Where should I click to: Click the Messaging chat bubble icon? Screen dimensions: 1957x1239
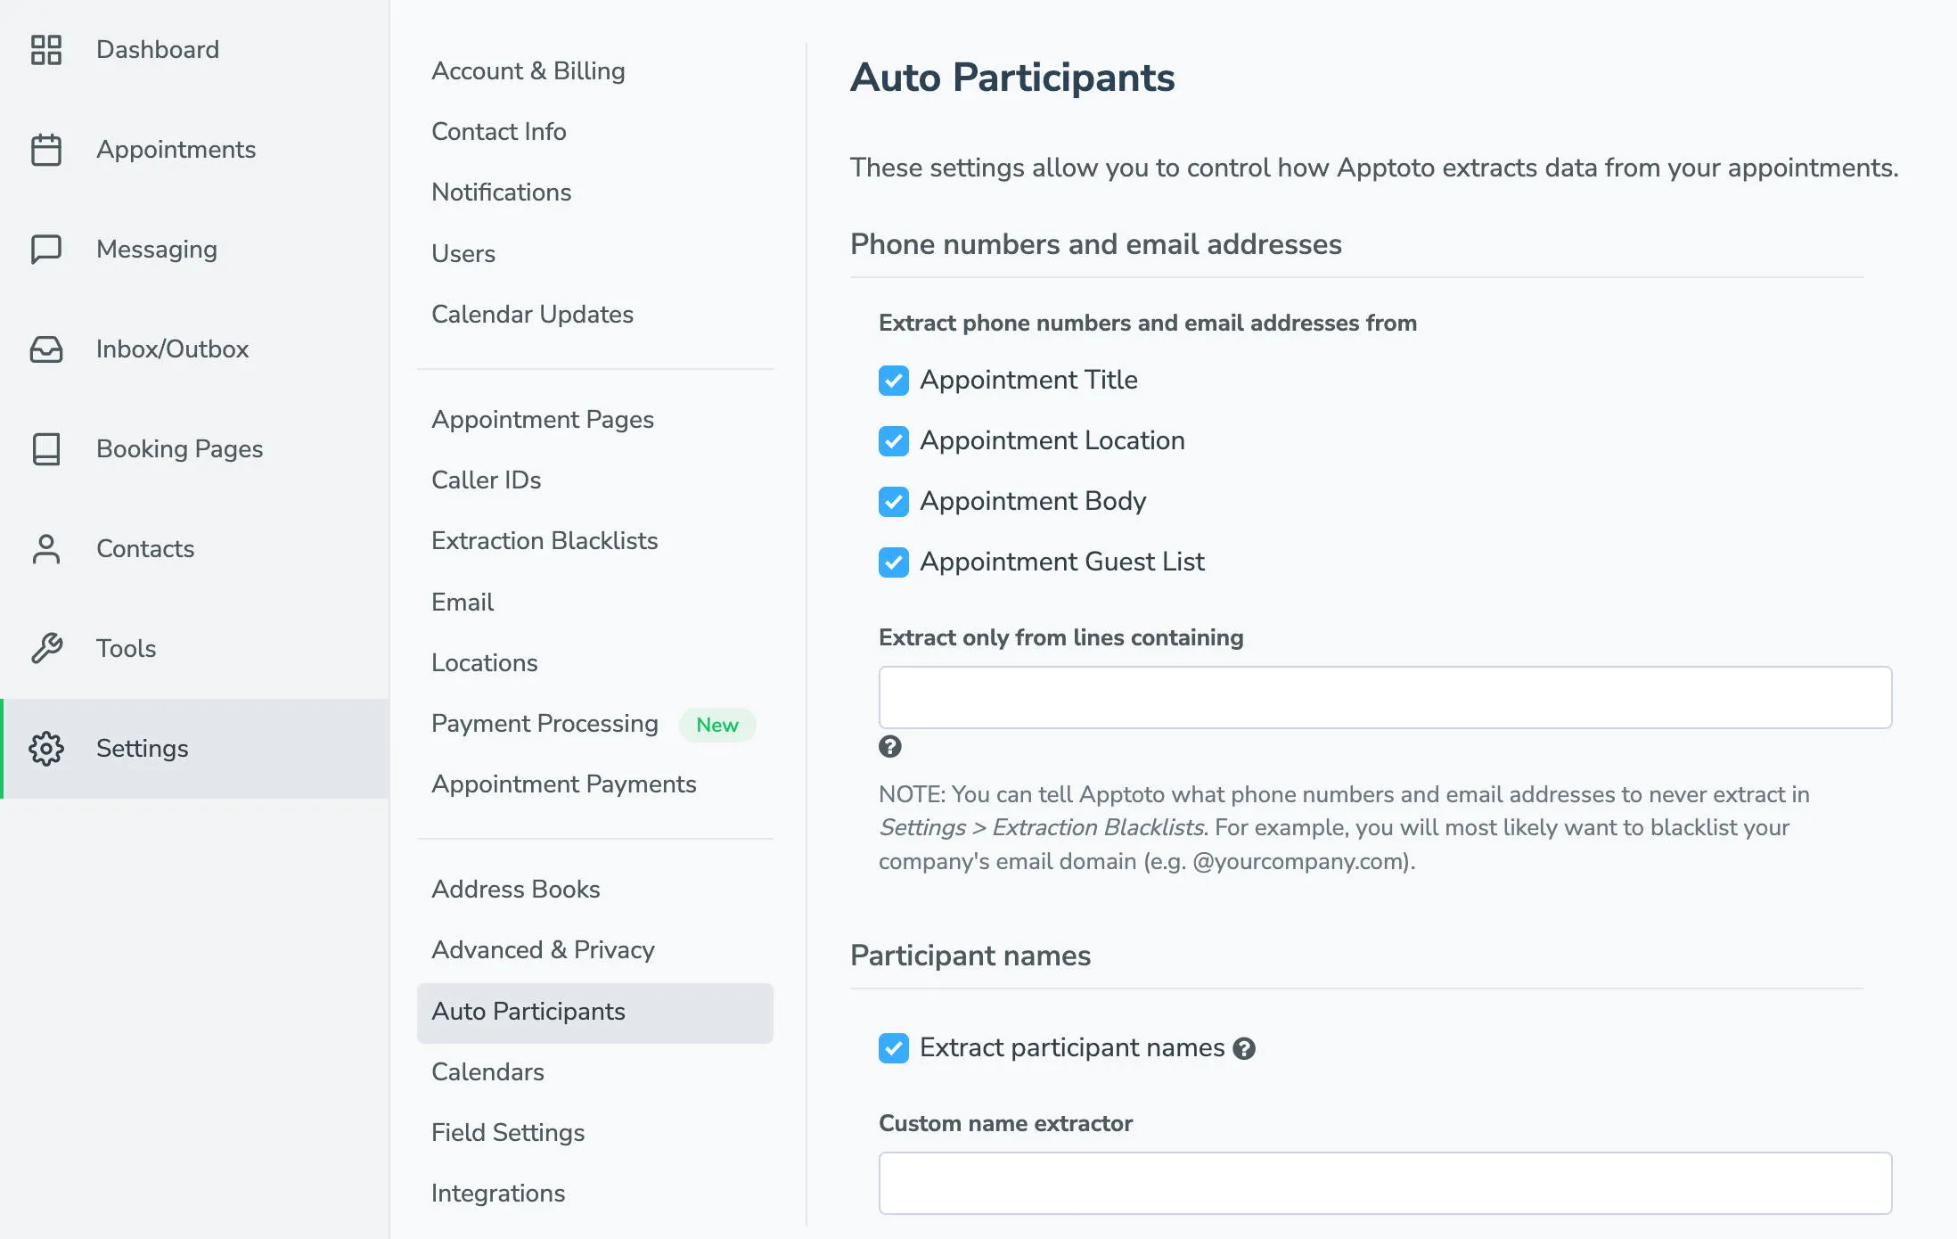[46, 250]
